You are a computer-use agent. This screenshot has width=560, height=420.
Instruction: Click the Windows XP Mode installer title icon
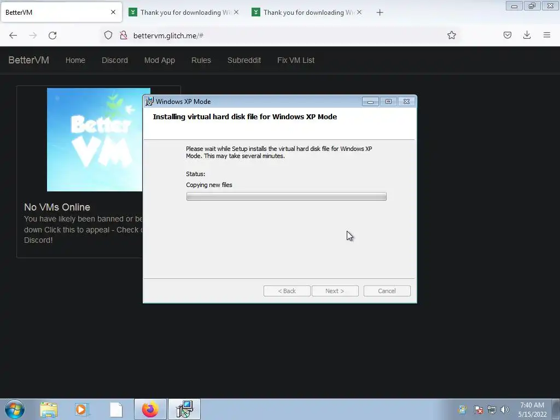click(x=149, y=101)
